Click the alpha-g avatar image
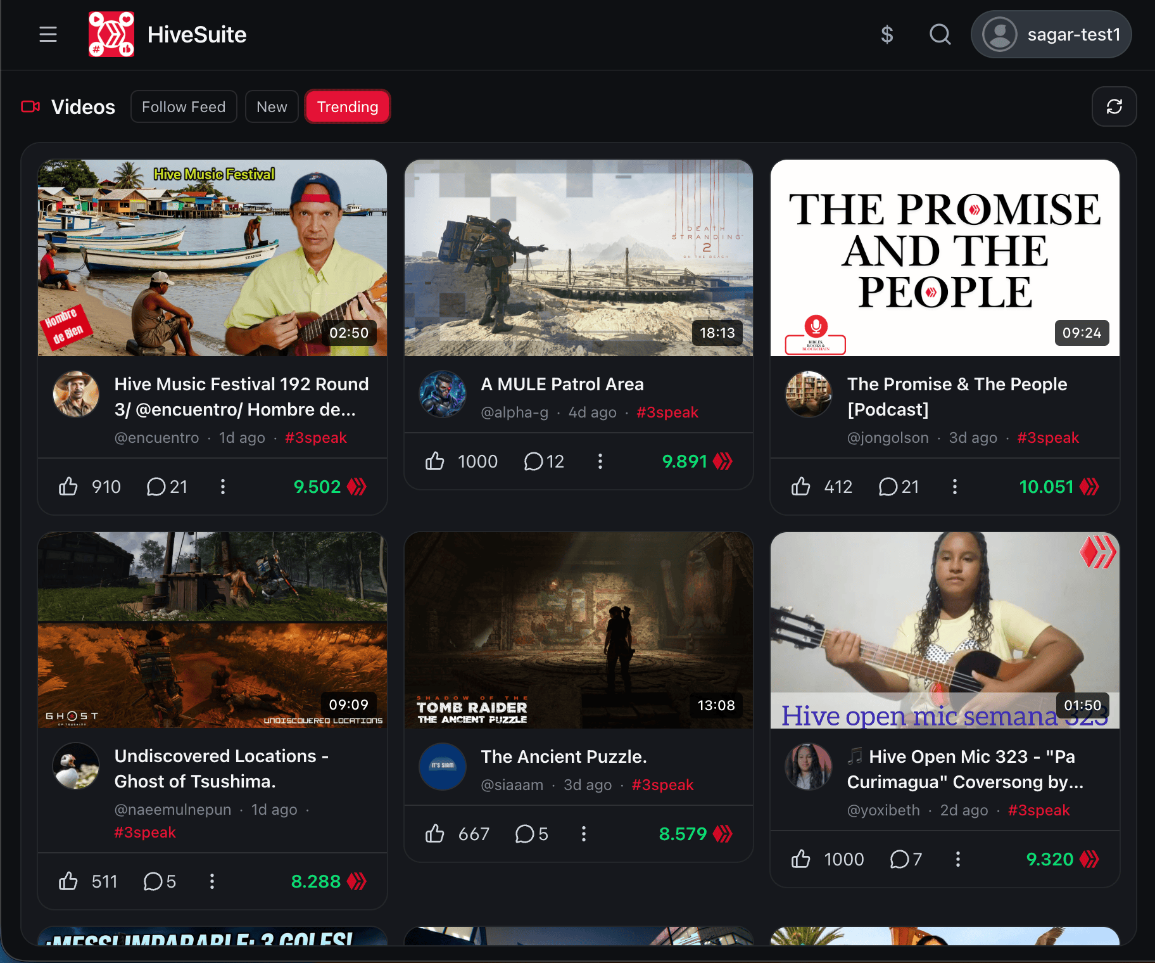Viewport: 1155px width, 963px height. [x=443, y=394]
